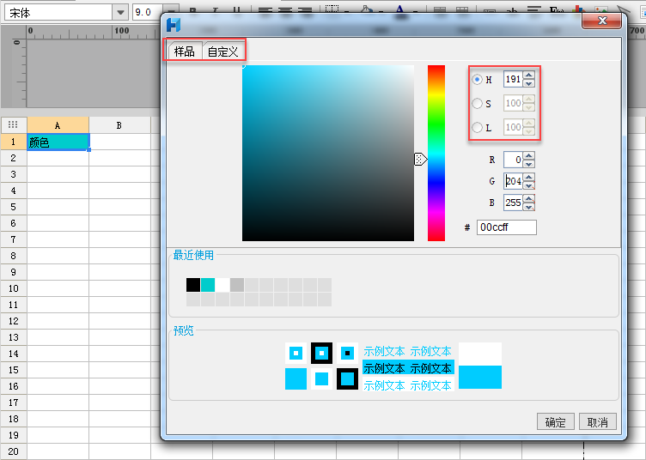
Task: Click the B value field showing 255
Action: point(513,203)
